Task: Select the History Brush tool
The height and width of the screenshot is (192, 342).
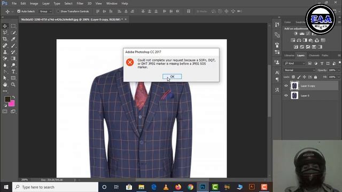Action: pos(13,52)
